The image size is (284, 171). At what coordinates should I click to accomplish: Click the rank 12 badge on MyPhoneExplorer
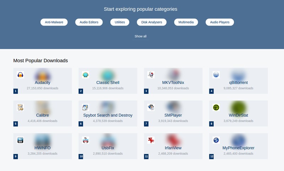212,156
